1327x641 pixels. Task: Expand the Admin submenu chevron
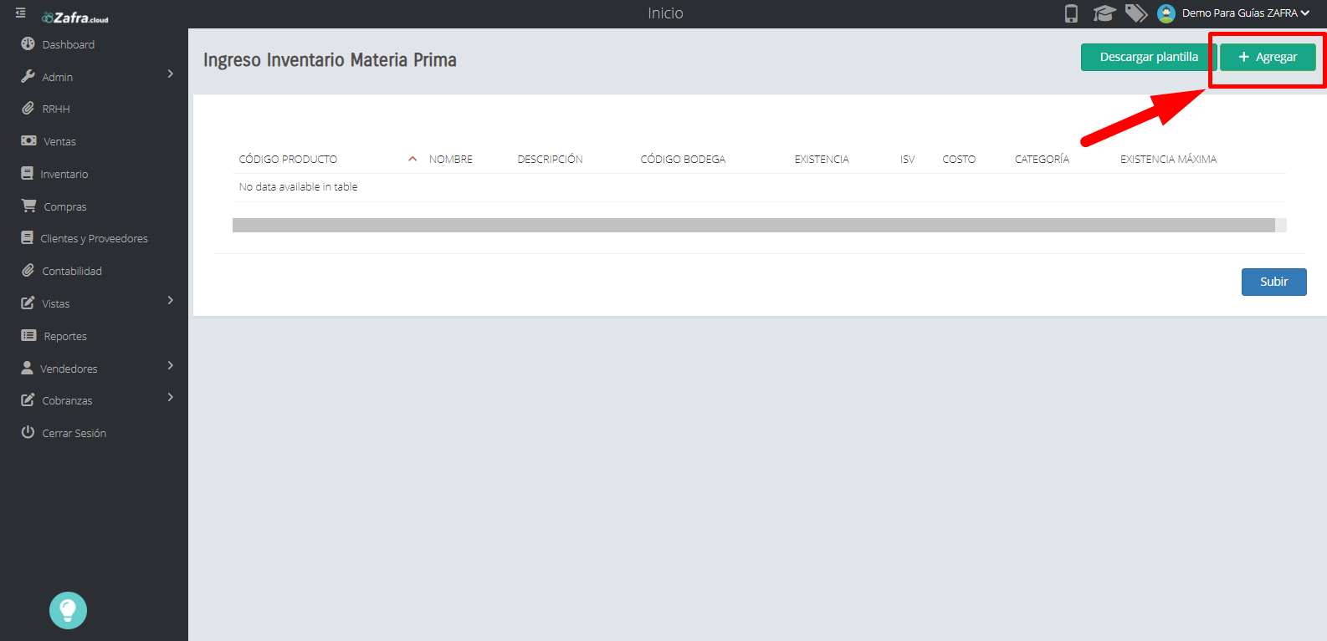coord(171,74)
